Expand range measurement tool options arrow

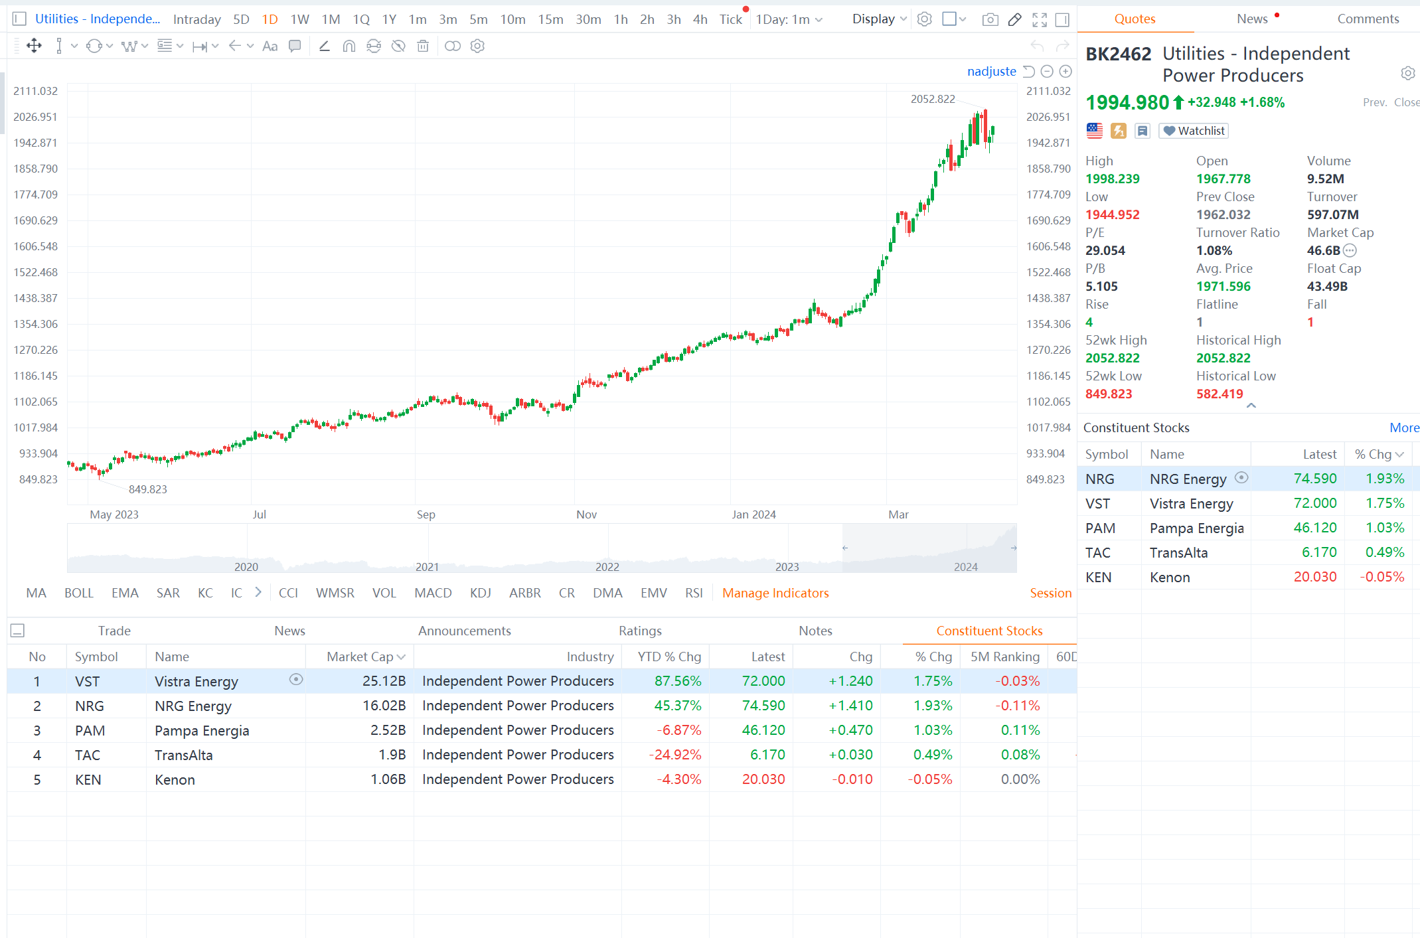point(215,46)
